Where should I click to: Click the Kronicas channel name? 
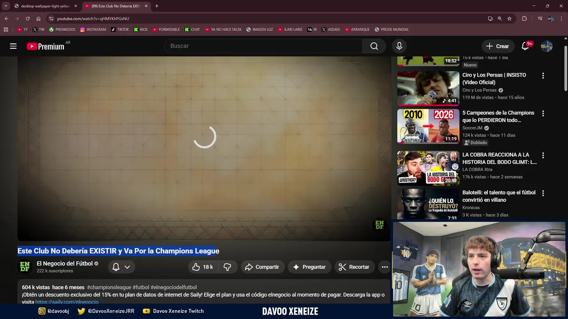pos(471,207)
